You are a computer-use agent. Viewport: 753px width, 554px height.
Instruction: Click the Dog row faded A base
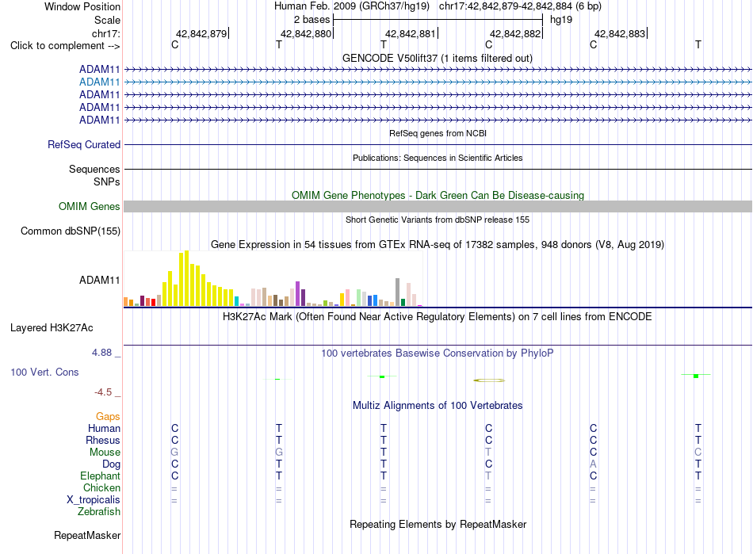click(x=593, y=464)
